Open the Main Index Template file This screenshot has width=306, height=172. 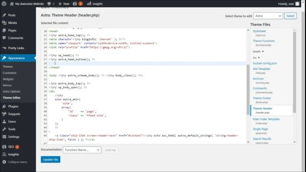click(266, 119)
